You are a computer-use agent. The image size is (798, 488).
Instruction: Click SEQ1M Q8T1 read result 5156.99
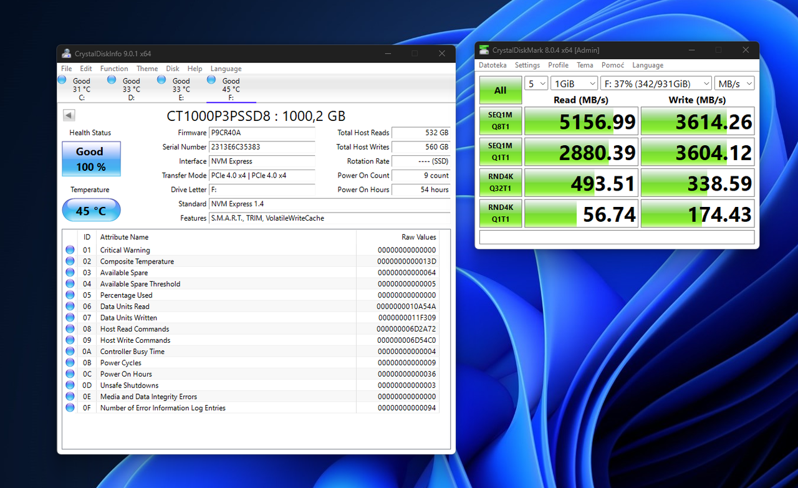tap(581, 121)
